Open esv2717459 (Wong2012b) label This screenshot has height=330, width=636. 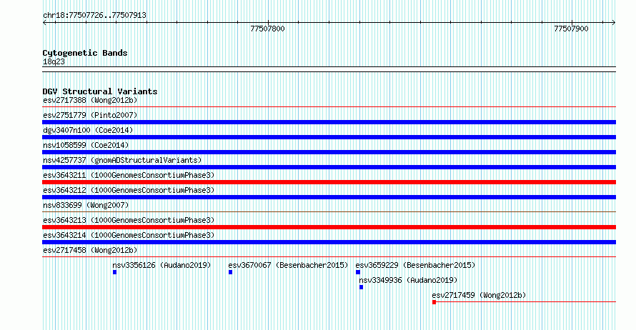479,295
